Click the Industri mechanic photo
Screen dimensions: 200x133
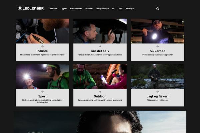pos(42,31)
